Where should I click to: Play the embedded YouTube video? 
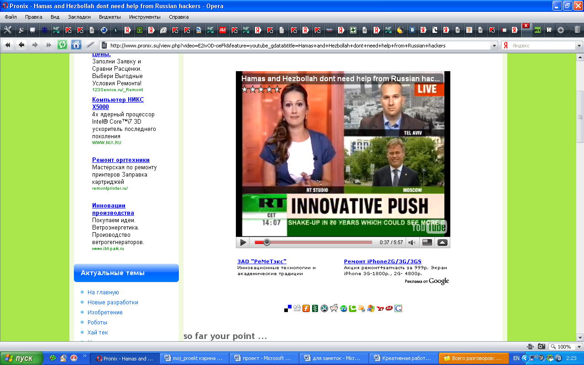tap(244, 243)
